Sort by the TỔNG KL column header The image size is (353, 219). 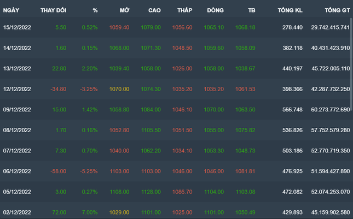(290, 10)
